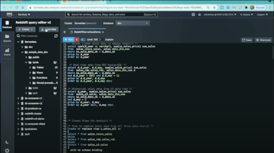The image size is (274, 153).
Task: Open the Database dev dropdown
Action: [x=133, y=23]
